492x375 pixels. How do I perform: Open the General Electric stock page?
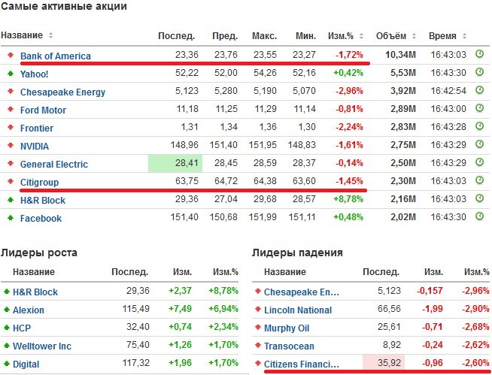(53, 164)
